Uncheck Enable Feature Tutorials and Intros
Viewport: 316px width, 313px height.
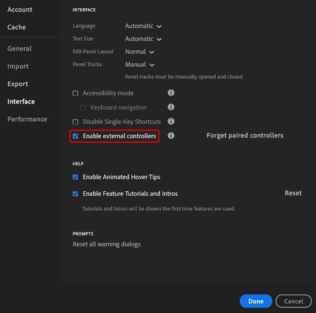point(76,194)
